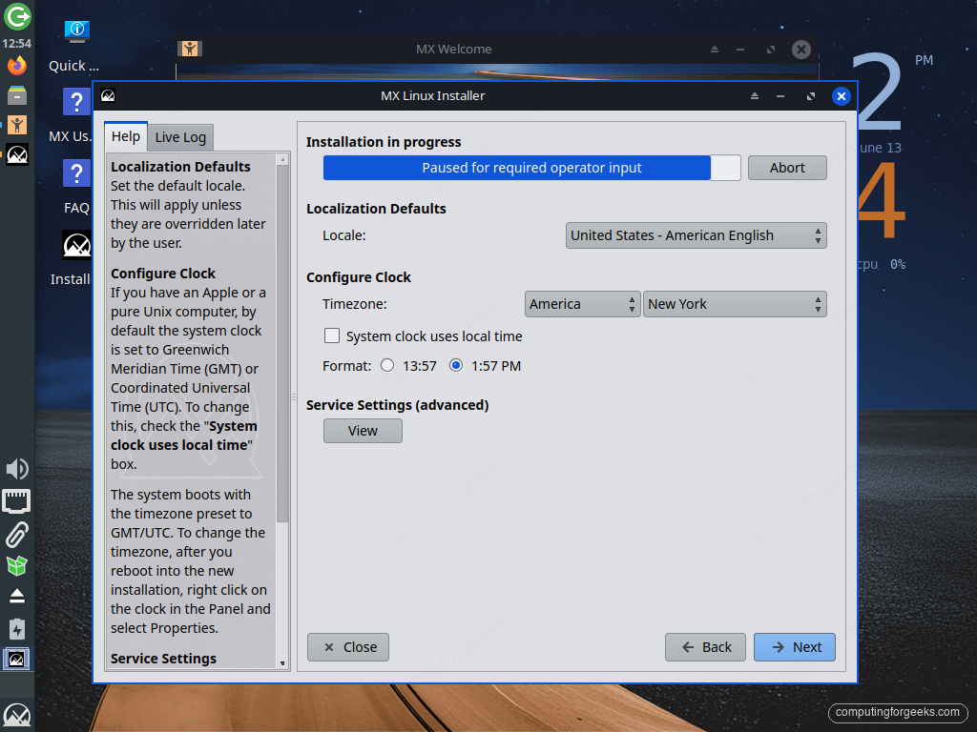This screenshot has height=732, width=977.
Task: Abort the installation
Action: 787,168
